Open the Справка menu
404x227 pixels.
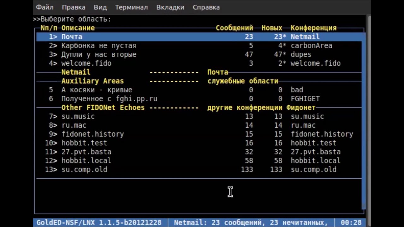coord(206,7)
